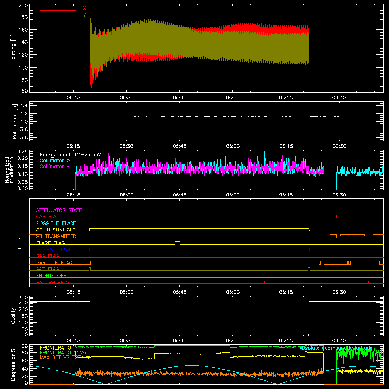Click the 0.25 tick on modulation axis

22,152
